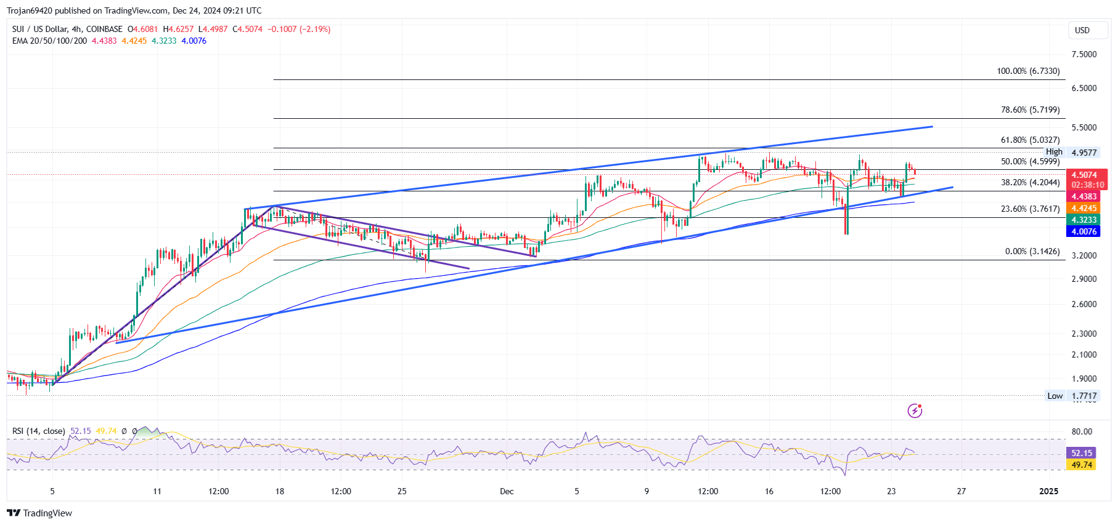Image resolution: width=1118 pixels, height=525 pixels.
Task: Click the purple RSI value tag 52.15
Action: [1082, 453]
